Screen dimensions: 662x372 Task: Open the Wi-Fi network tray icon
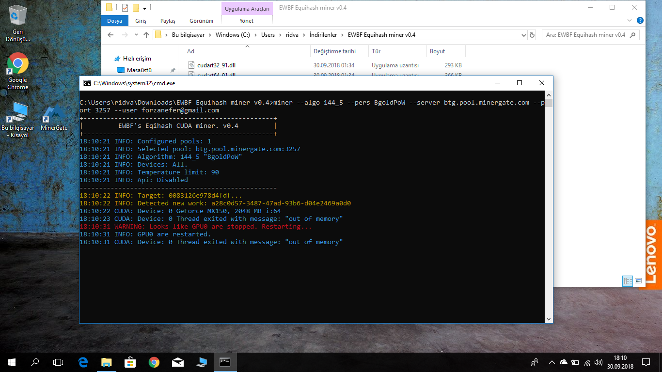pos(587,362)
